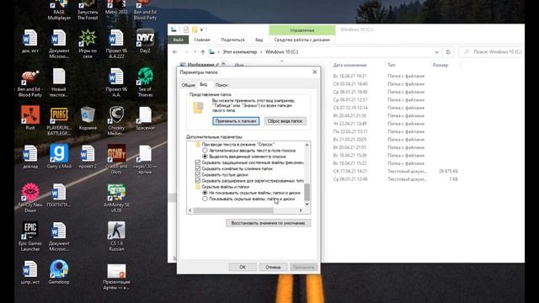Switch to the Общие tab
This screenshot has height=303, width=539.
[188, 85]
